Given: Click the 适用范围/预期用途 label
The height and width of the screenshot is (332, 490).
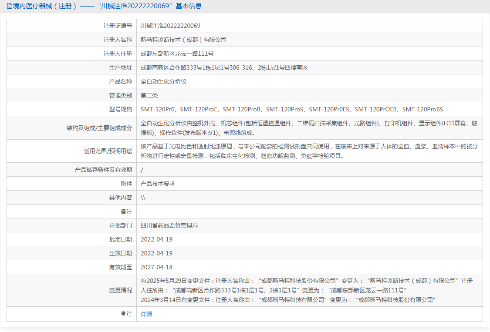Looking at the screenshot, I should (x=108, y=151).
